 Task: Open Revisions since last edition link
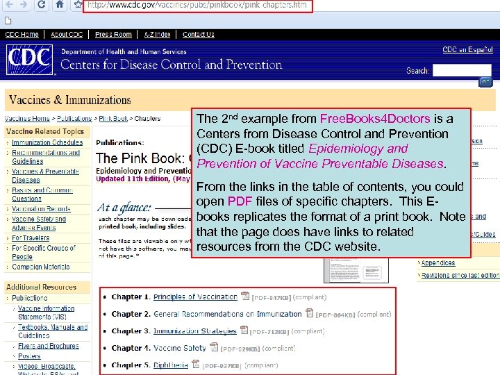(x=460, y=275)
